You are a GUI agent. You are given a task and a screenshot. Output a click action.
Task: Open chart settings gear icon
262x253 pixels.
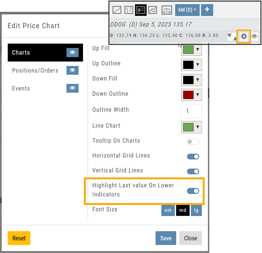(x=244, y=36)
